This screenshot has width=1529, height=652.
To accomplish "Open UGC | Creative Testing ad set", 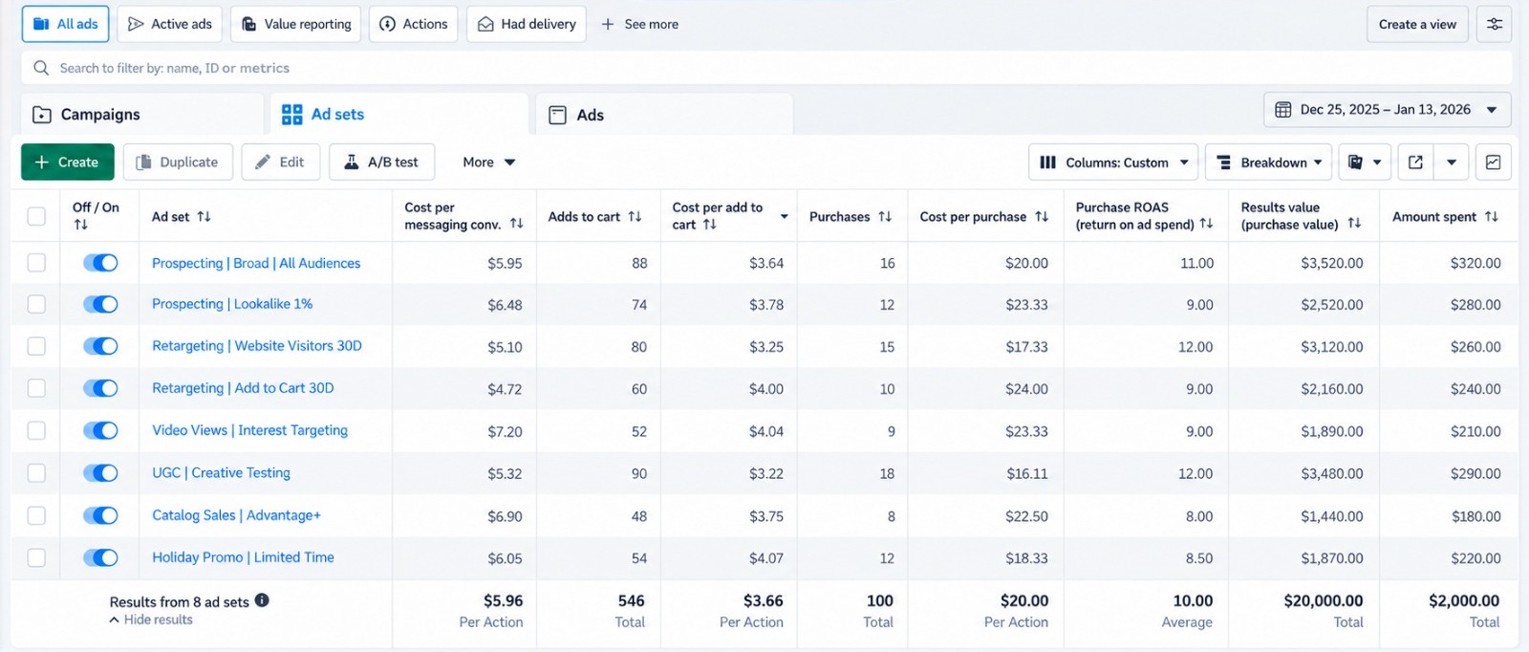I will click(x=221, y=473).
